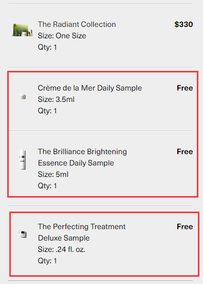Open Crème de la Mer sample thumbnail
The image size is (203, 284).
(x=23, y=97)
